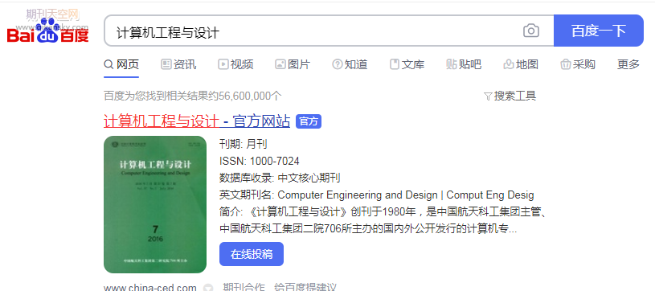Click the 简介 description text

coord(383,220)
